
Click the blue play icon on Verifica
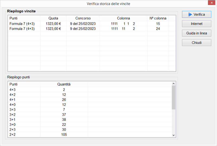(x=190, y=14)
